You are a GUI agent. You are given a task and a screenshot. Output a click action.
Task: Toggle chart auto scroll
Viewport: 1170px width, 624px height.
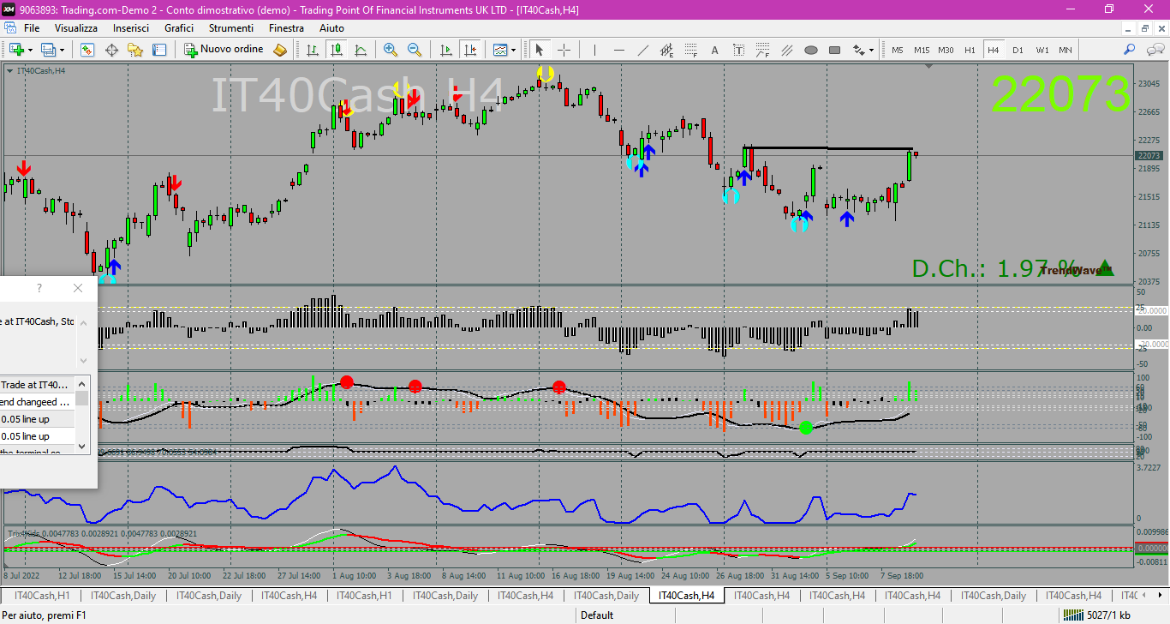pyautogui.click(x=445, y=50)
